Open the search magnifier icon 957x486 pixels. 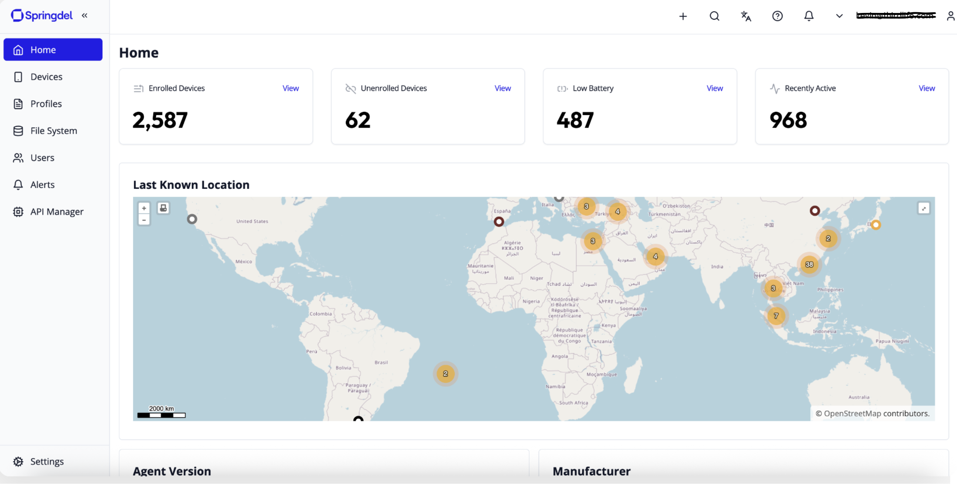click(714, 16)
